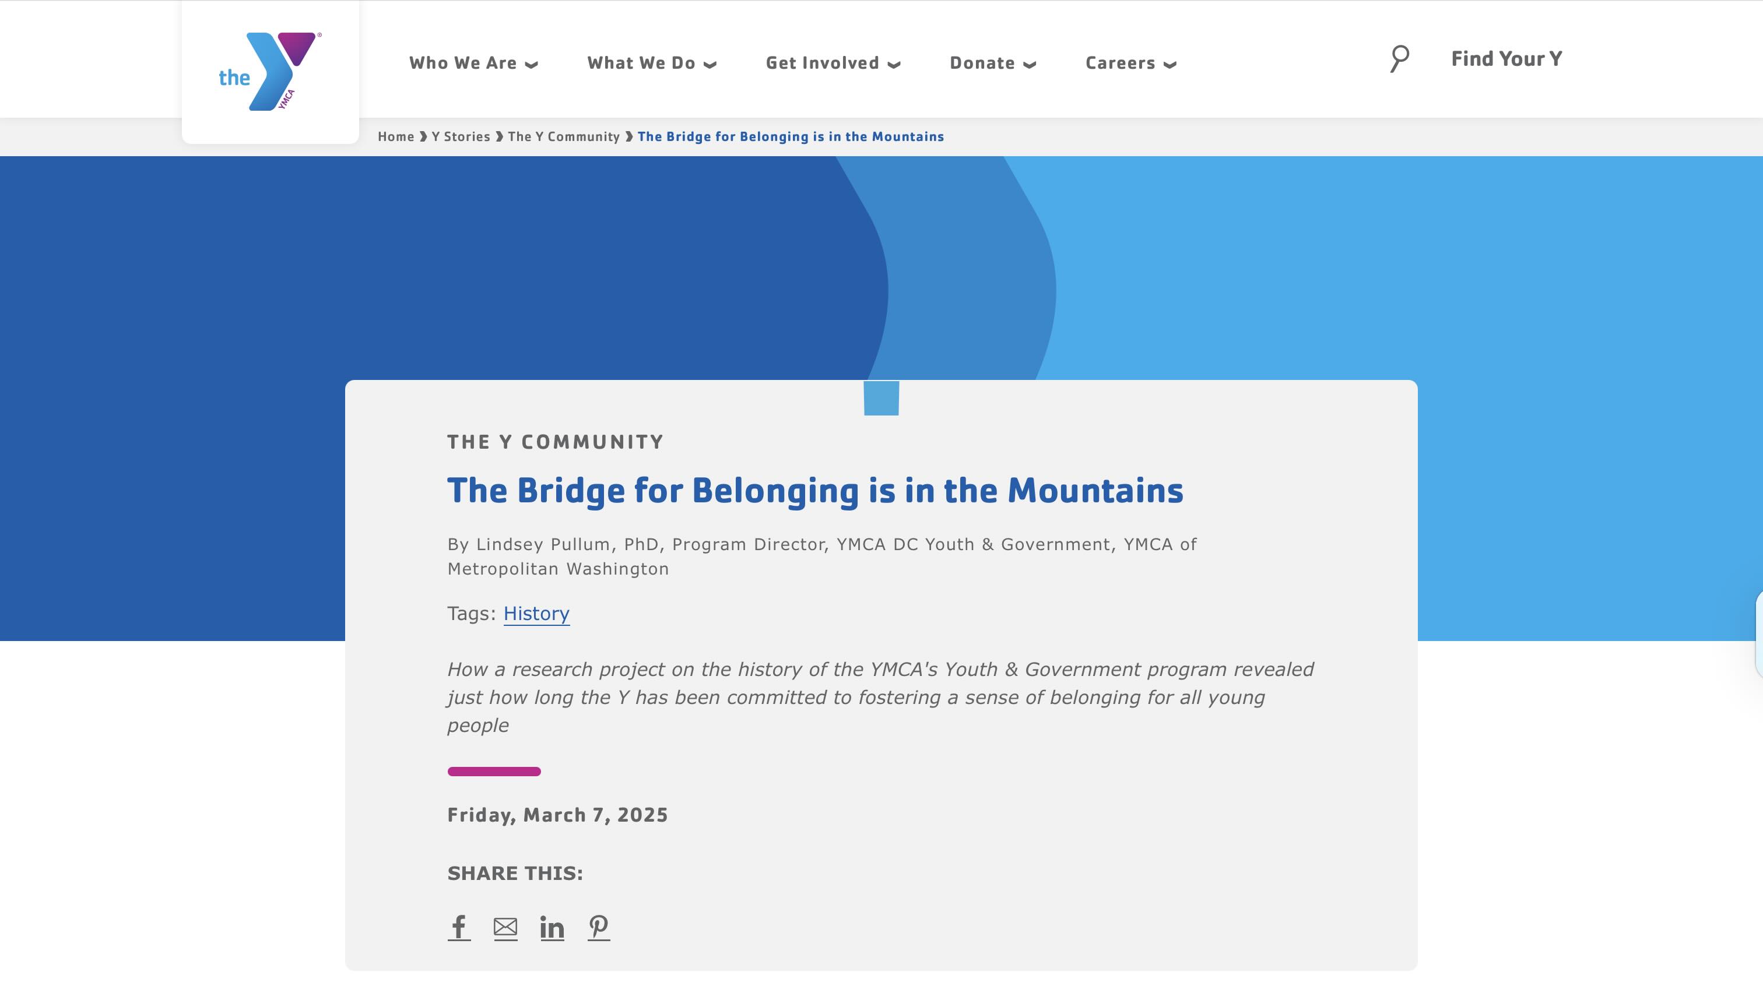Expand the Donate menu
Image resolution: width=1763 pixels, height=1007 pixels.
pos(992,63)
